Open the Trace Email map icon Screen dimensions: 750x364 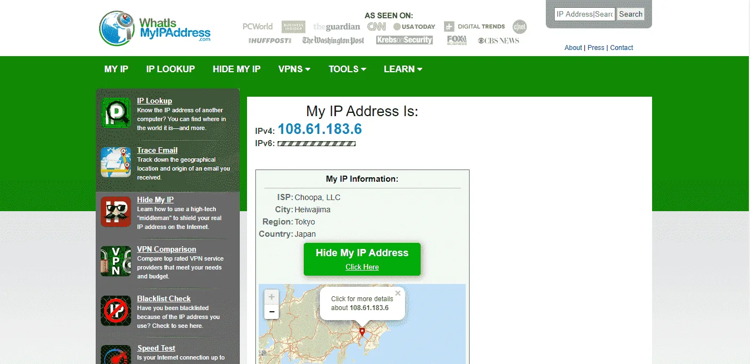116,162
